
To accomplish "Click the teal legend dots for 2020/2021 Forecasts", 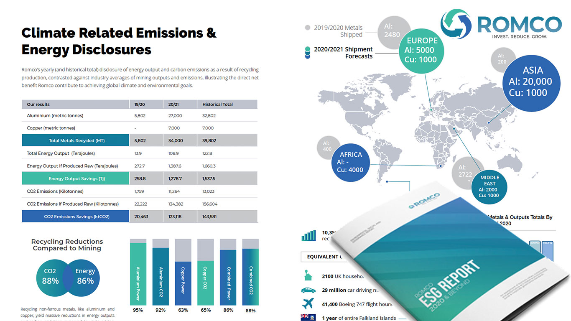I will click(x=308, y=53).
